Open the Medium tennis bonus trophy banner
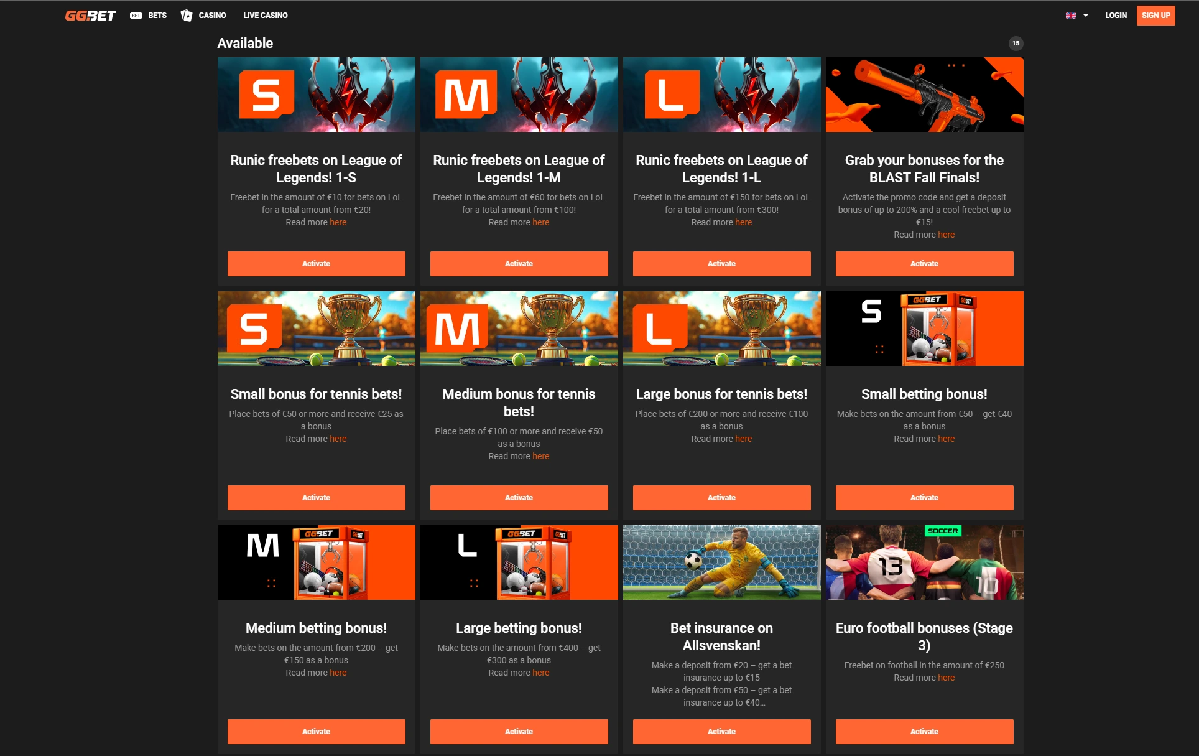This screenshot has width=1199, height=756. pyautogui.click(x=519, y=329)
